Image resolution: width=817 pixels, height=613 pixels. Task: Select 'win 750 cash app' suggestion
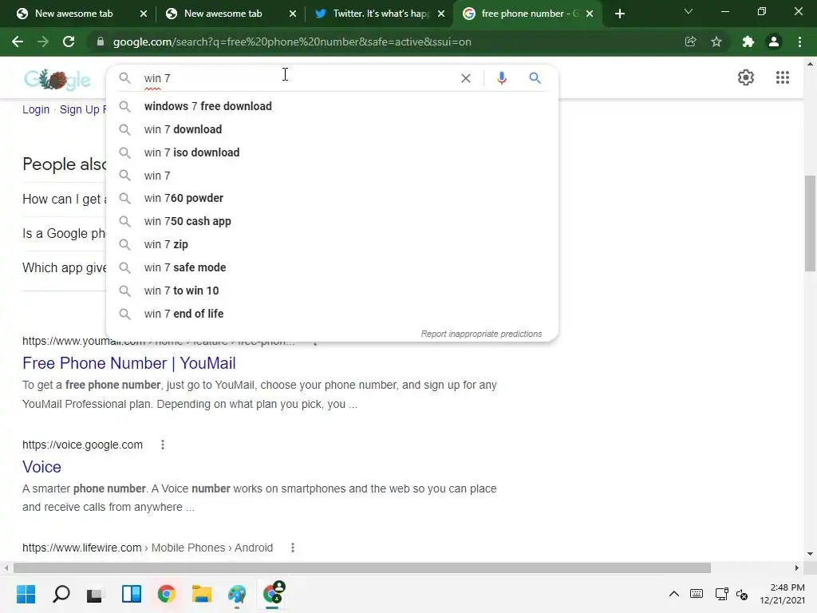pos(332,221)
